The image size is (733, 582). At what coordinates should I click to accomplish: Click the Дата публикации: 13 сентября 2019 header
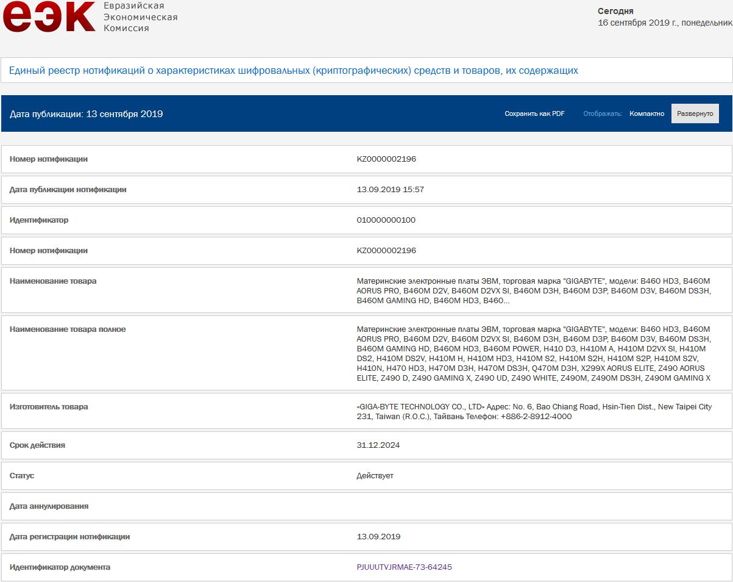(x=87, y=114)
